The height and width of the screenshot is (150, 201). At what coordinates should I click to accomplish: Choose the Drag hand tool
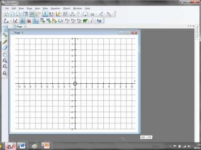coord(5,55)
